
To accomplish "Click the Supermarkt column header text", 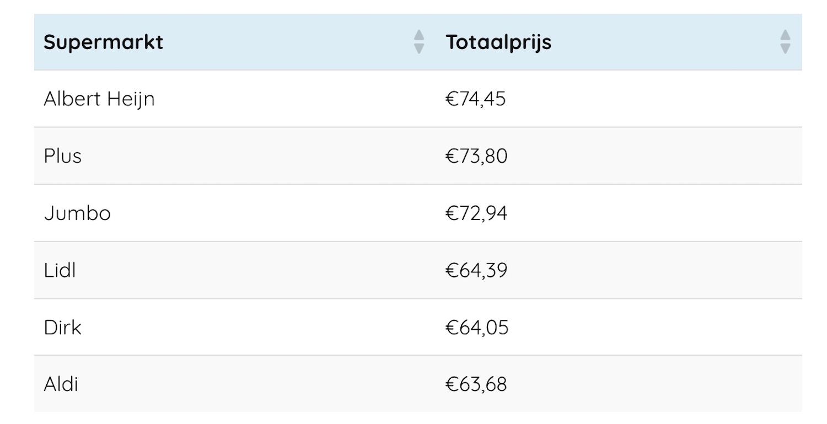I will point(103,42).
